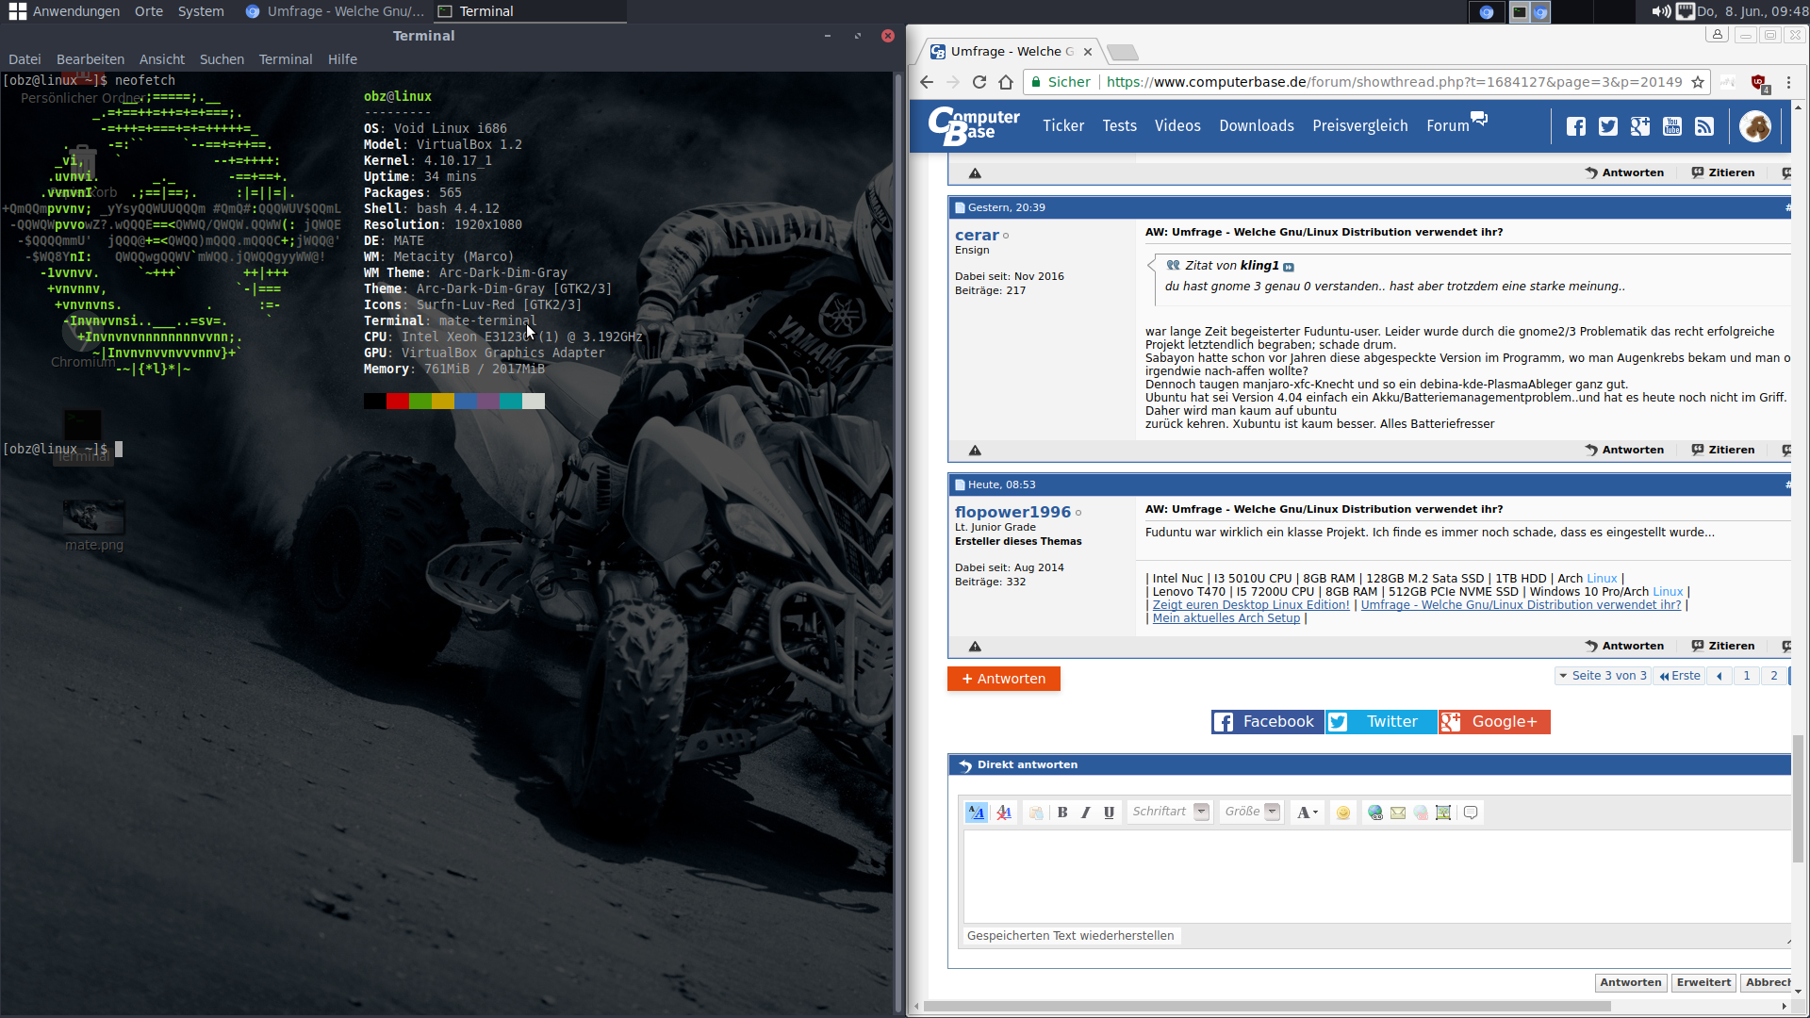1810x1018 pixels.
Task: Open the smiley insert menu
Action: click(1343, 813)
